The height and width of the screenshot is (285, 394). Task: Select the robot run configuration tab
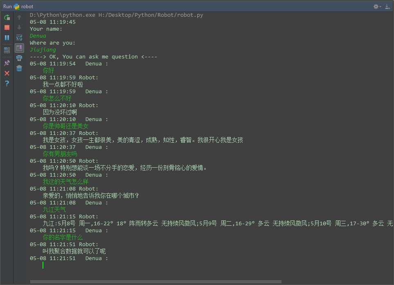click(x=24, y=7)
